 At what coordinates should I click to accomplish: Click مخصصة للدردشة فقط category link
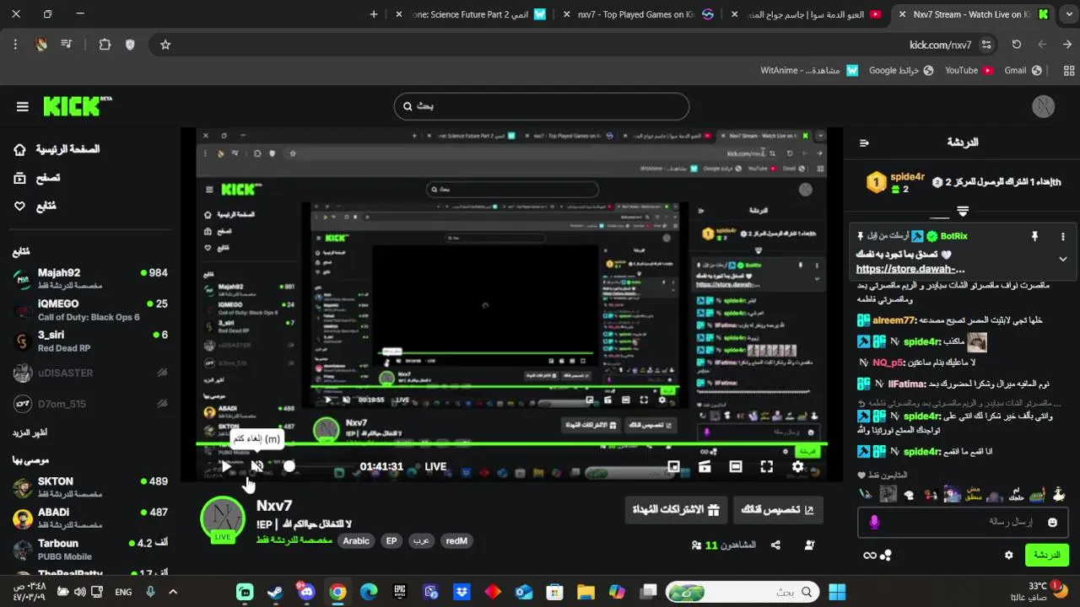coord(294,540)
